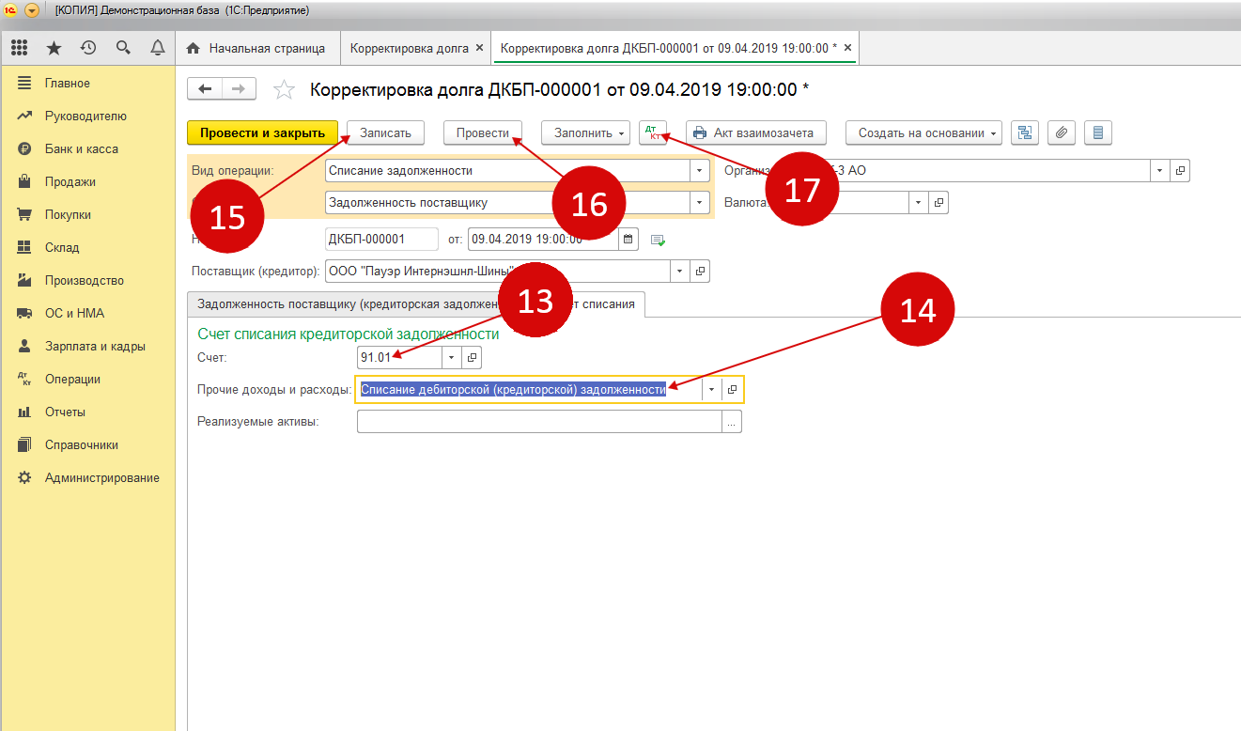Screen dimensions: 1241x731
Task: Open the 1C main menu dropdown arrow
Action: pyautogui.click(x=33, y=10)
